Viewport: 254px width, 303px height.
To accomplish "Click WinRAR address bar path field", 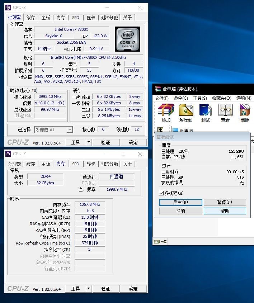I will pyautogui.click(x=213, y=129).
